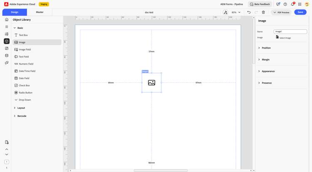Image resolution: width=312 pixels, height=172 pixels.
Task: Open the Home icon in left sidebar
Action: click(x=7, y=19)
